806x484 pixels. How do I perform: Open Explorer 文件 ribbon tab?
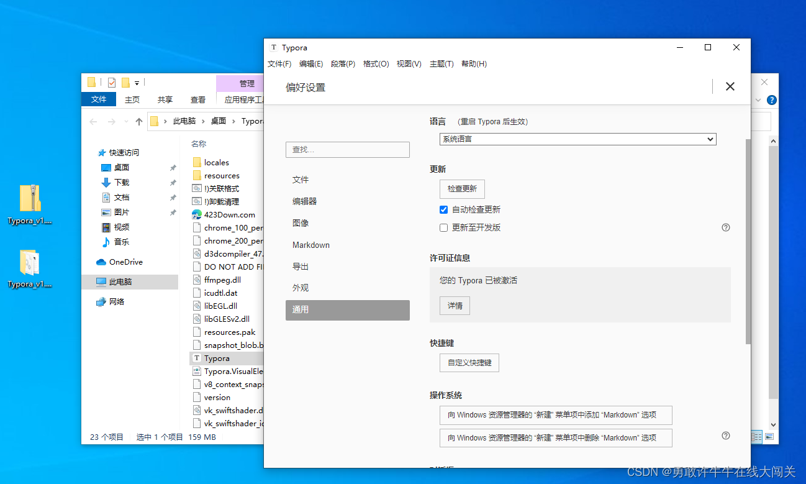click(99, 99)
